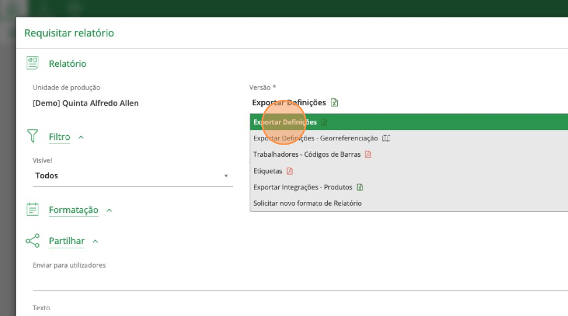Select the highlighted Exportar Definições option text
Screen dimensions: 568x316
pos(285,122)
